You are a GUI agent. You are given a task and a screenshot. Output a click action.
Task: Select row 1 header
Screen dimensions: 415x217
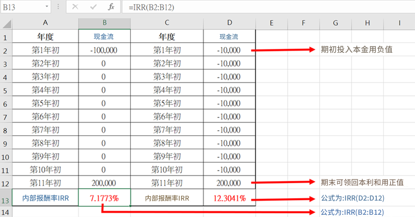pos(6,36)
